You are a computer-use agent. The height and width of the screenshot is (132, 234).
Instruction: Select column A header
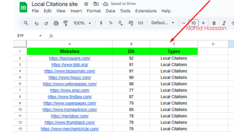(x=70, y=44)
